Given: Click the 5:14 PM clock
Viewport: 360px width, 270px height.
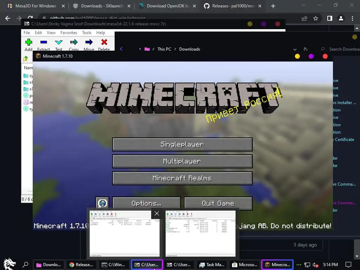Looking at the screenshot, I should click(x=330, y=265).
